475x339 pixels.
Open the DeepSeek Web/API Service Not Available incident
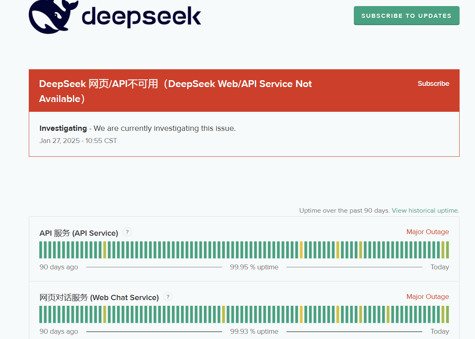[x=175, y=91]
